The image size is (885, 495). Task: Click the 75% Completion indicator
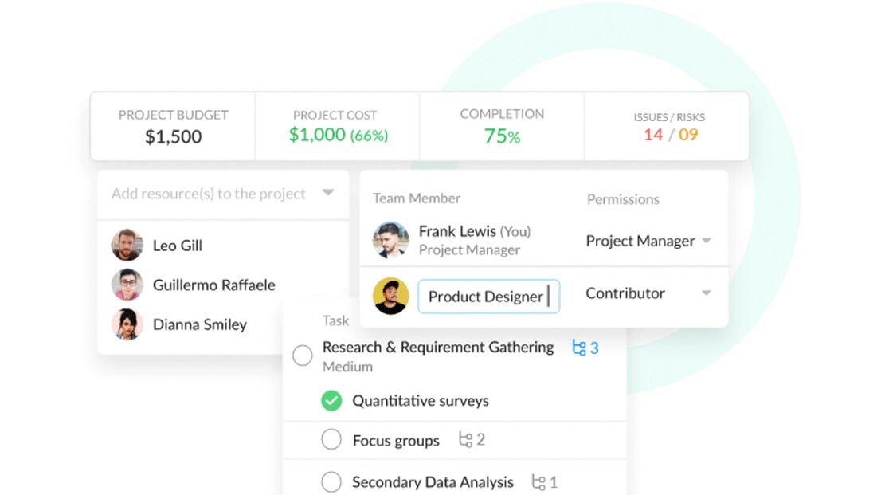[x=502, y=136]
